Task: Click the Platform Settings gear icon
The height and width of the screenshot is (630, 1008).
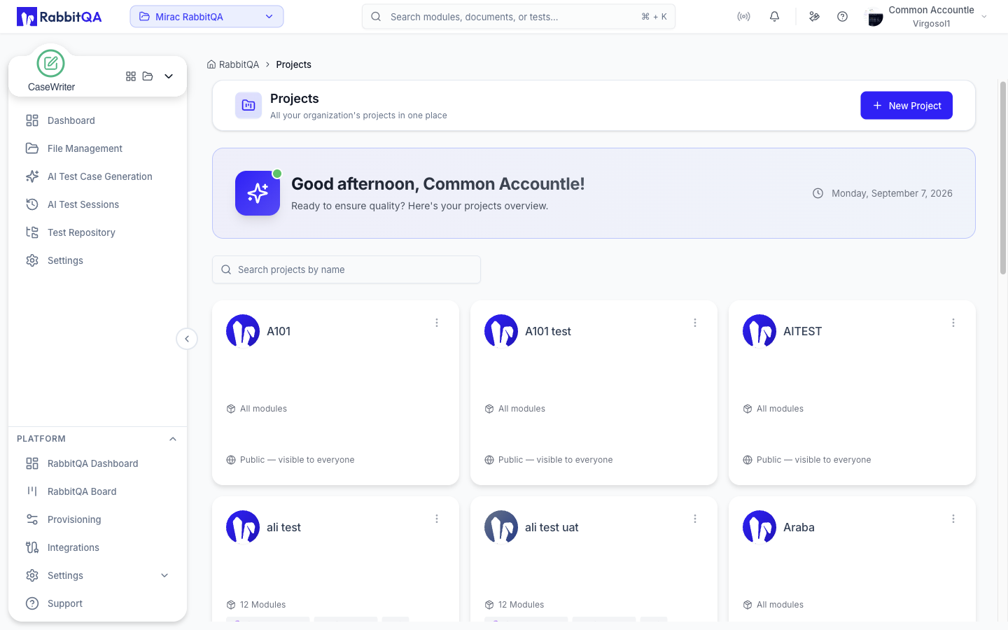Action: 32,575
